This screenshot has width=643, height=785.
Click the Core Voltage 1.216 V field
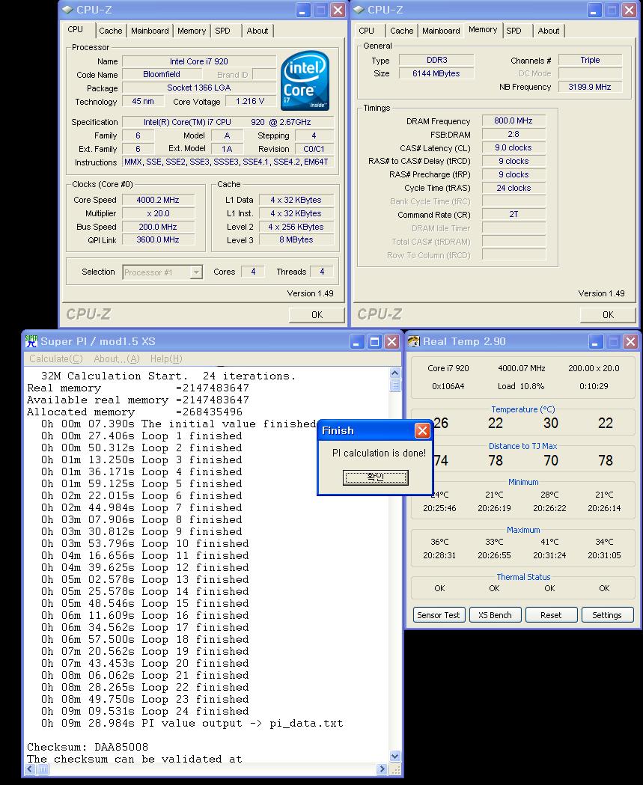(250, 101)
